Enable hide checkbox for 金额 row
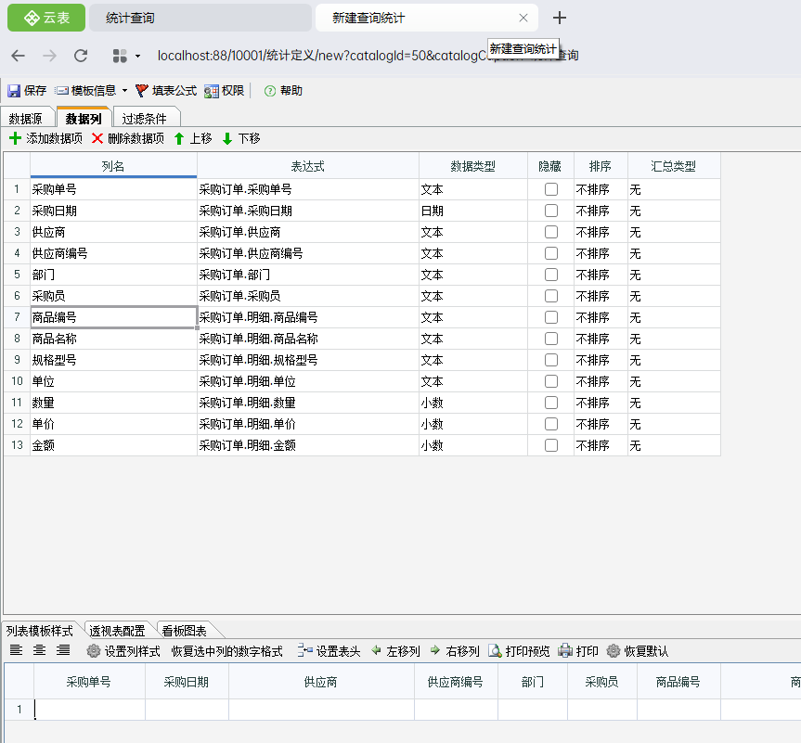This screenshot has height=743, width=801. [551, 445]
